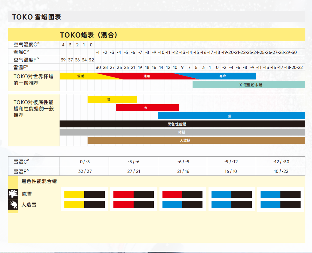
Task: Select the grey 一体蜡 bar
Action: [182, 132]
